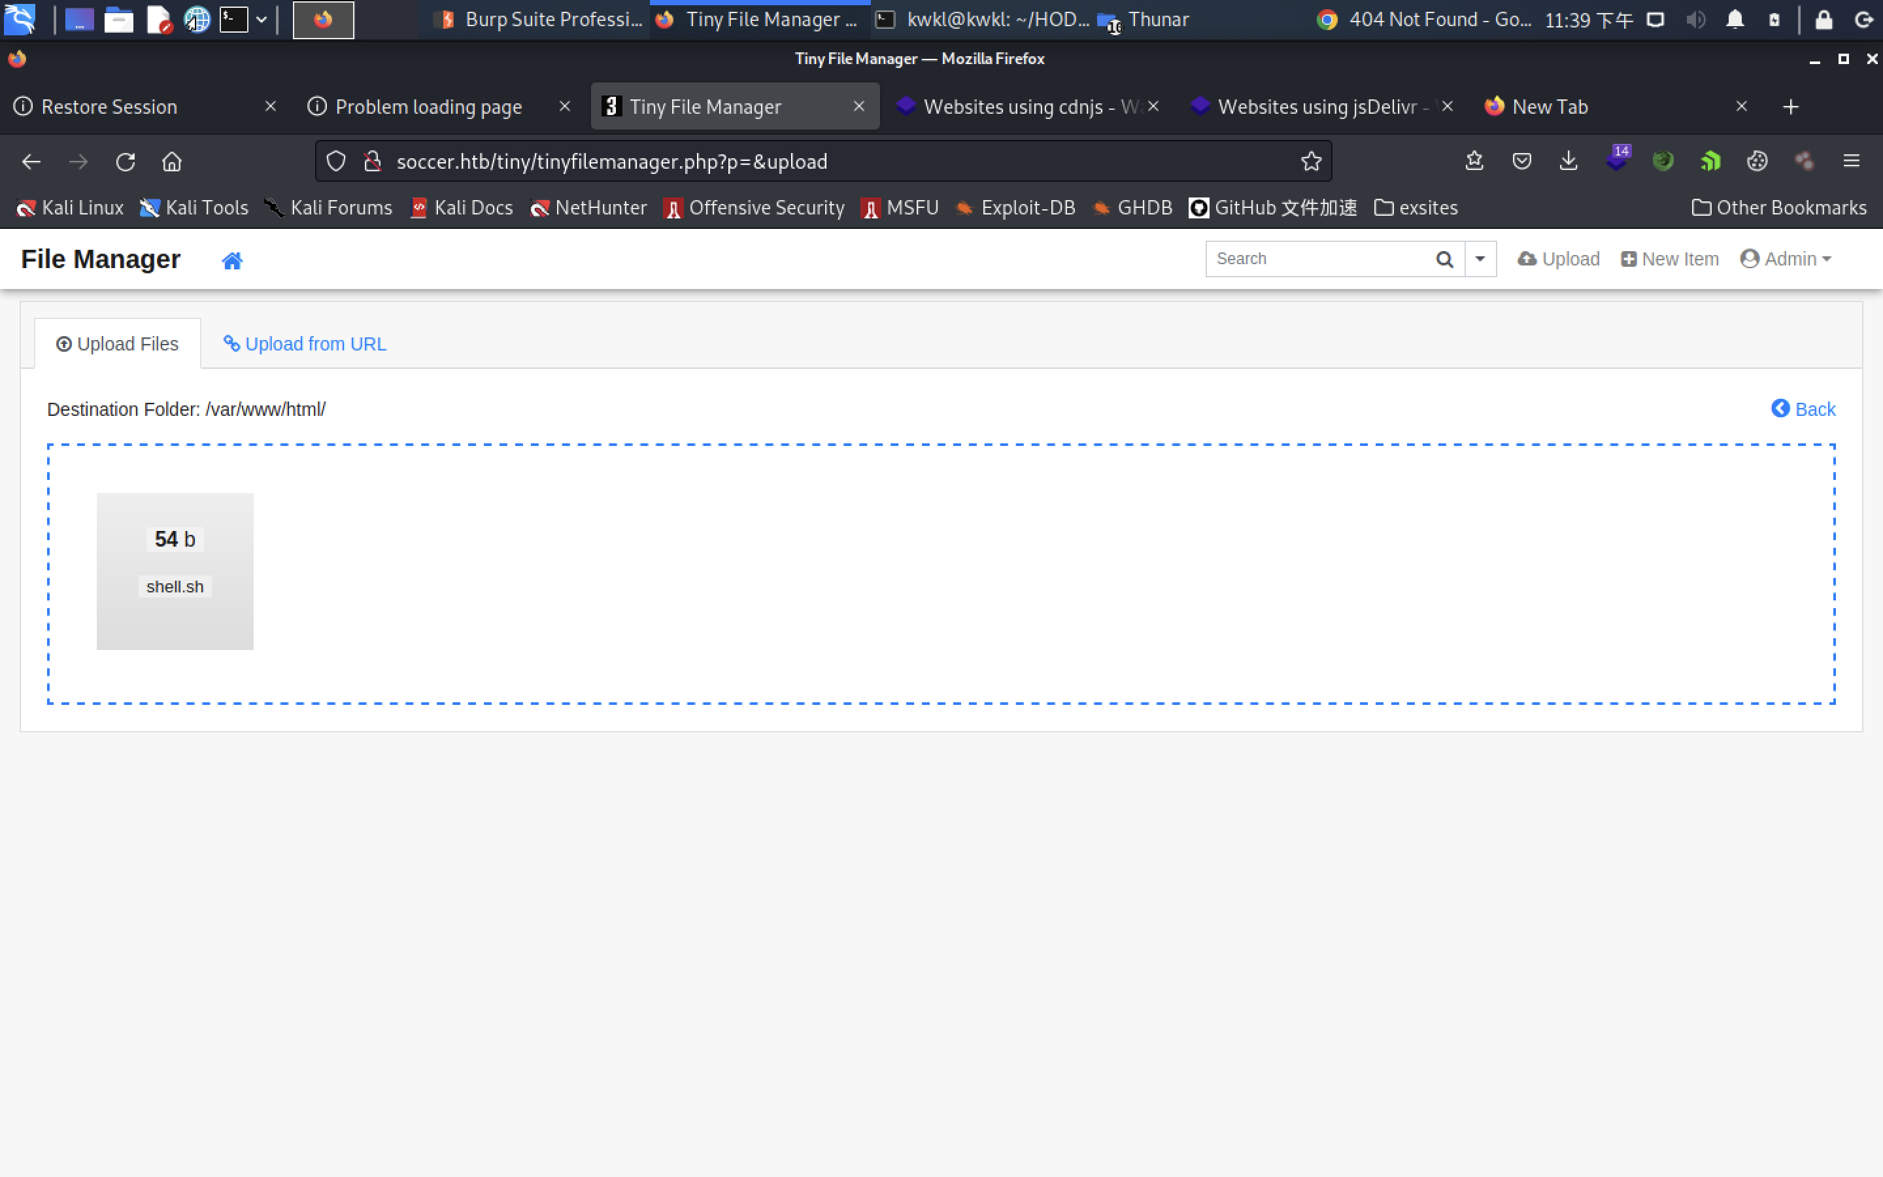Expand the terminal launcher dropdown in the taskbar
Viewport: 1883px width, 1177px height.
(x=262, y=20)
